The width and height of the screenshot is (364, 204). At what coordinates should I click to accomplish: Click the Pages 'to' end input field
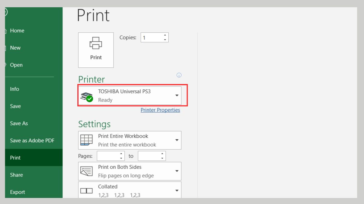[x=149, y=156]
